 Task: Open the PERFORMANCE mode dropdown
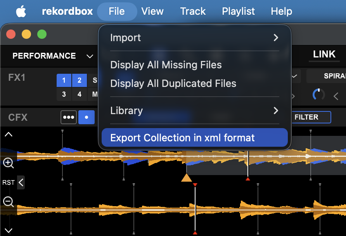coord(52,56)
